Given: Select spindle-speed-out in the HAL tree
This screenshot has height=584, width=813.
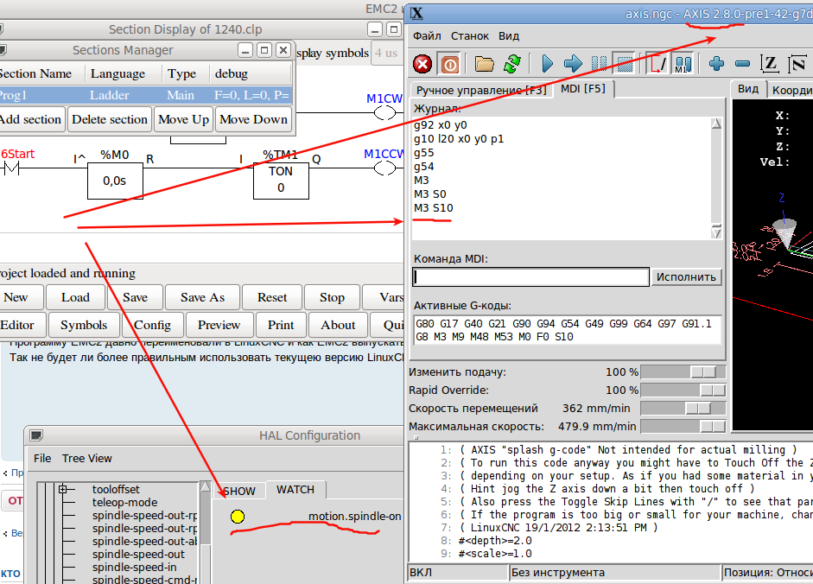Looking at the screenshot, I should point(138,555).
